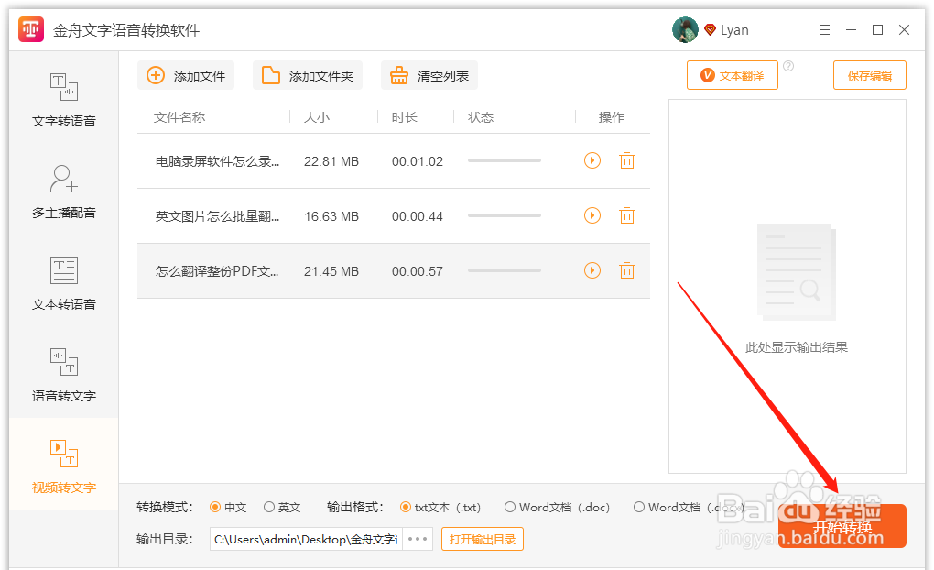Image resolution: width=934 pixels, height=570 pixels.
Task: Open the hamburger menu
Action: point(824,29)
